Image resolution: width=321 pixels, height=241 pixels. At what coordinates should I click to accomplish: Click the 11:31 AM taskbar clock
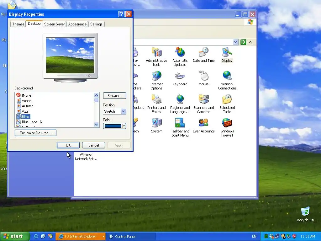[x=308, y=236]
